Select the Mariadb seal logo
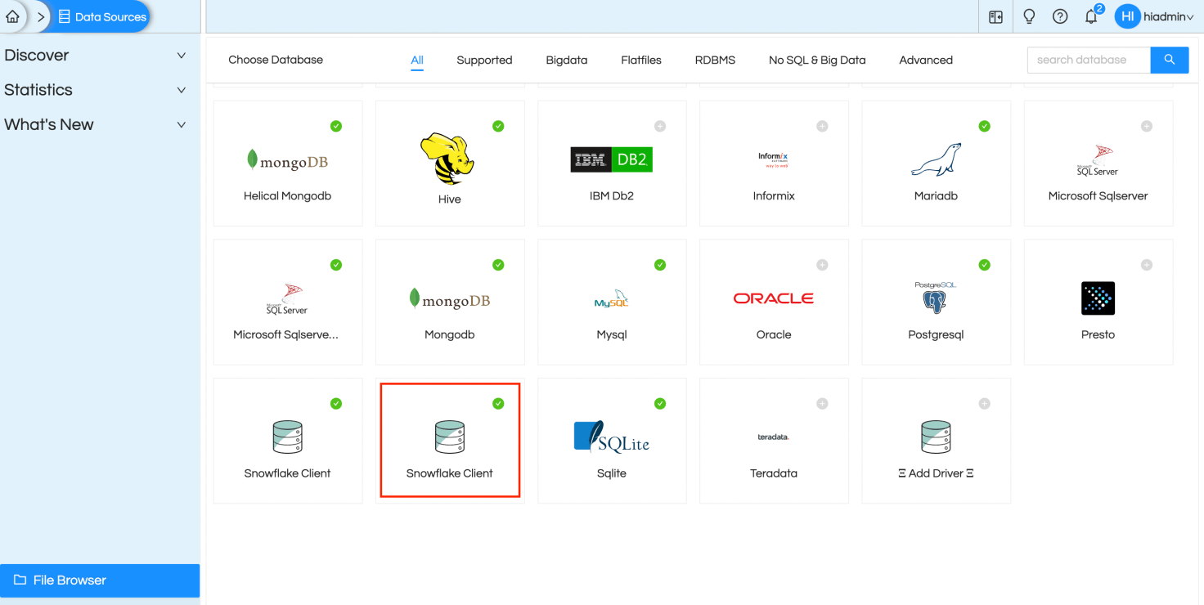This screenshot has width=1204, height=605. point(936,160)
